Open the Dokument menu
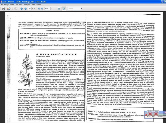Screen dimensions: 166x123 (x=19, y=5)
